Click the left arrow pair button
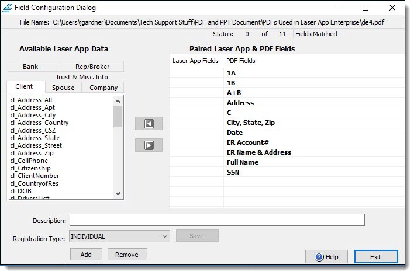414x275 pixels. tap(149, 124)
